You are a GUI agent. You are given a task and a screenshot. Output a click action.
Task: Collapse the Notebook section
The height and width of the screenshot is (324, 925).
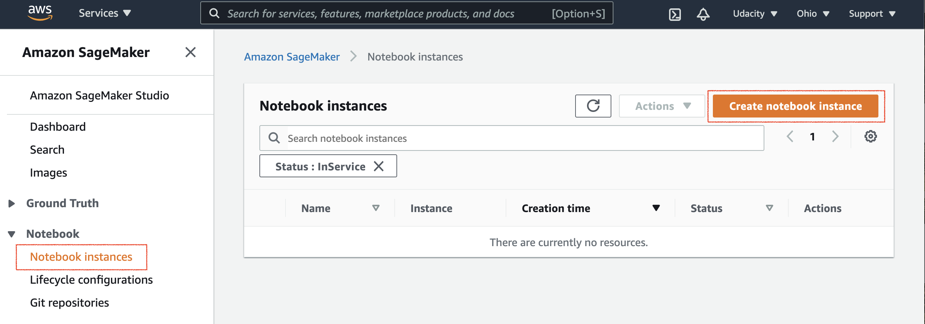12,234
